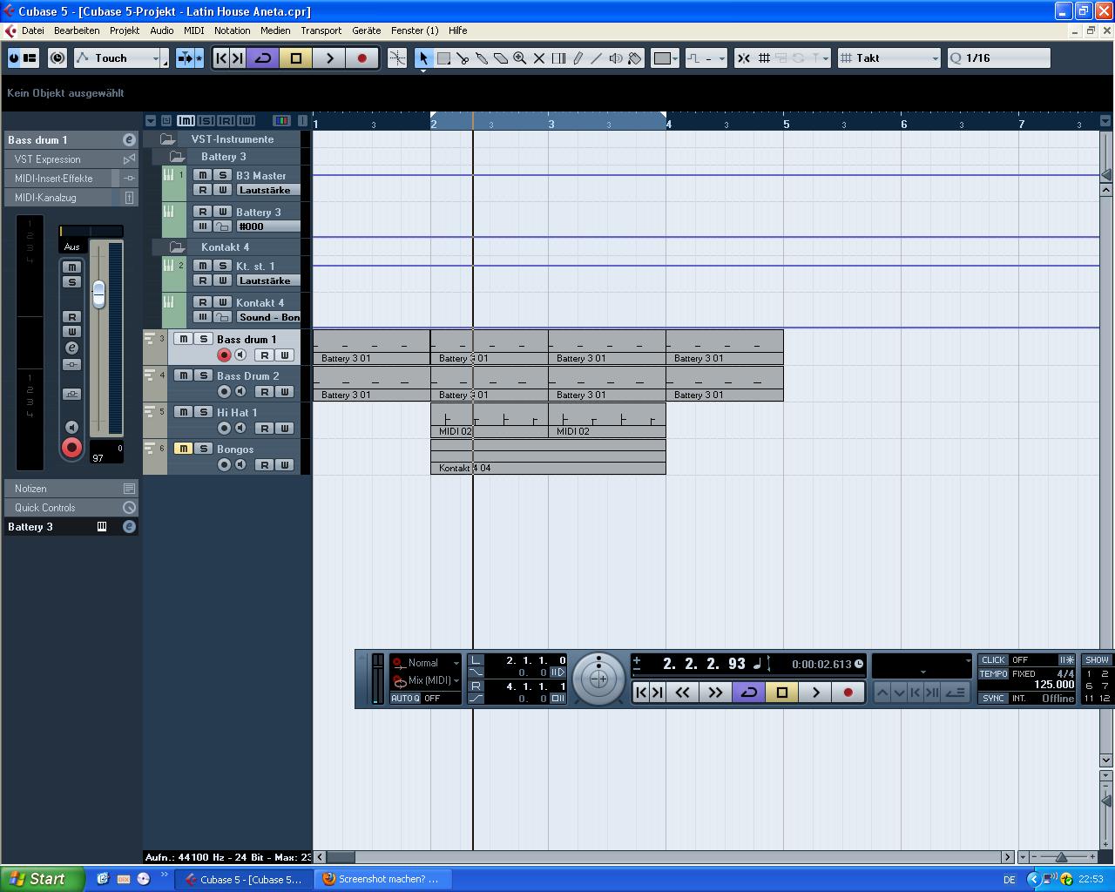
Task: Select the Glue tool
Action: tap(482, 58)
